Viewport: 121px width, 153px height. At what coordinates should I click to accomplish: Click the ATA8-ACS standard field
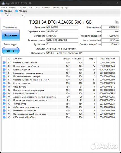82,49
